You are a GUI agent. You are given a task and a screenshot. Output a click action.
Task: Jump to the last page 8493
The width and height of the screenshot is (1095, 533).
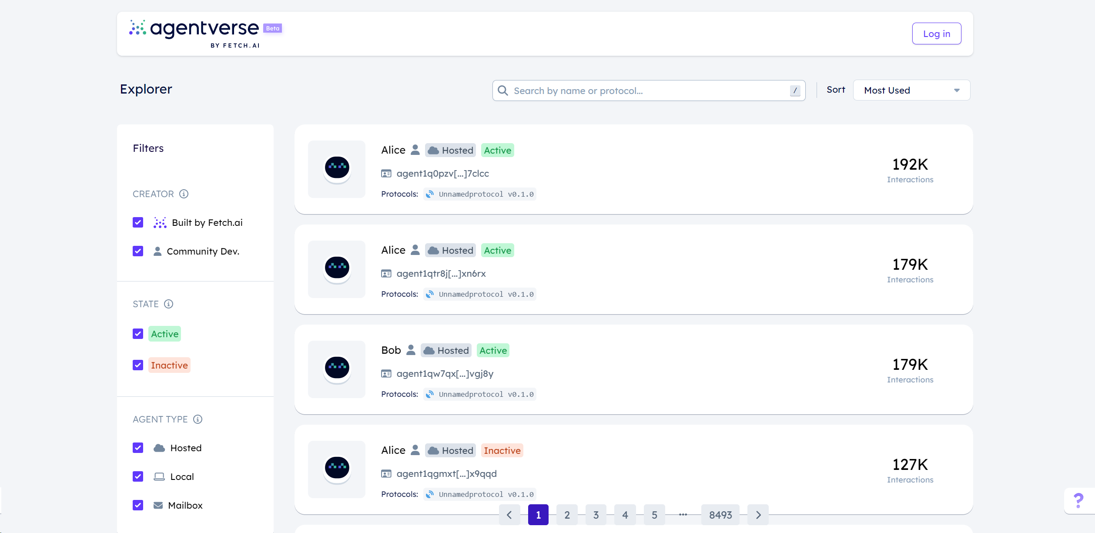pos(720,515)
